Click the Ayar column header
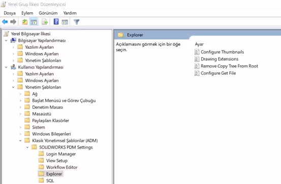This screenshot has width=281, height=184. [199, 44]
